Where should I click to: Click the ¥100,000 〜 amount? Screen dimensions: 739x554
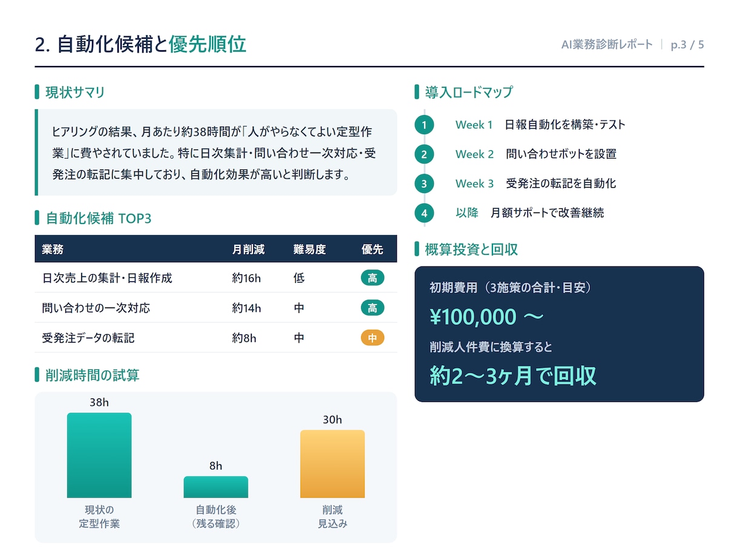click(486, 317)
